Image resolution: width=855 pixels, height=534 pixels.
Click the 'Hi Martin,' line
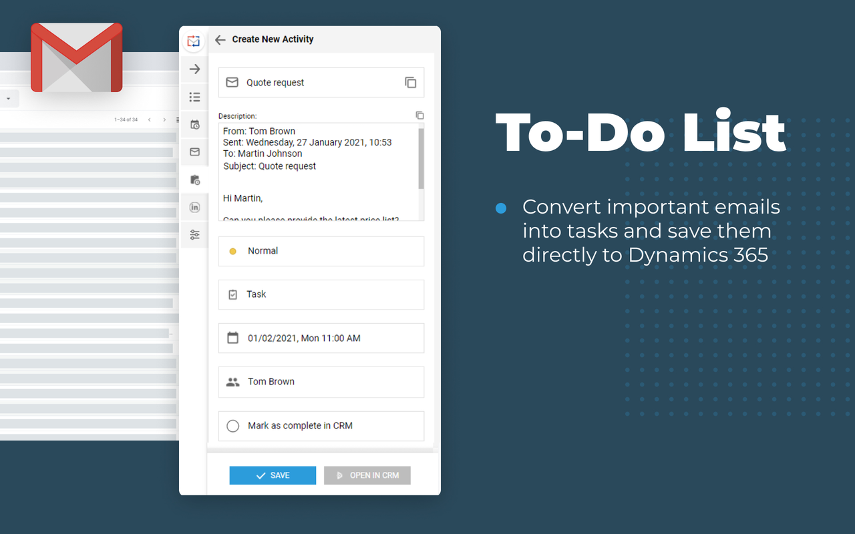[243, 198]
